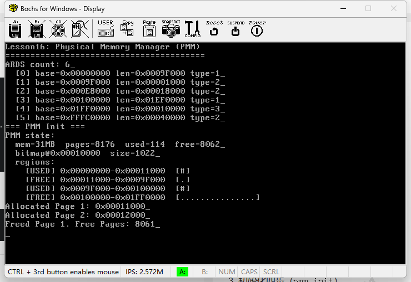The image size is (411, 282).
Task: Click ARDS entry [2] base=0x000E8000
Action: 120,91
